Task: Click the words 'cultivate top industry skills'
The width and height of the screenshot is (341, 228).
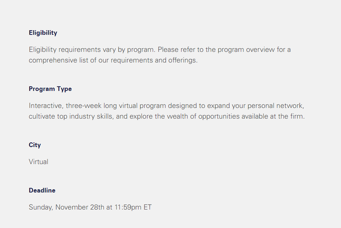Action: tap(71, 117)
